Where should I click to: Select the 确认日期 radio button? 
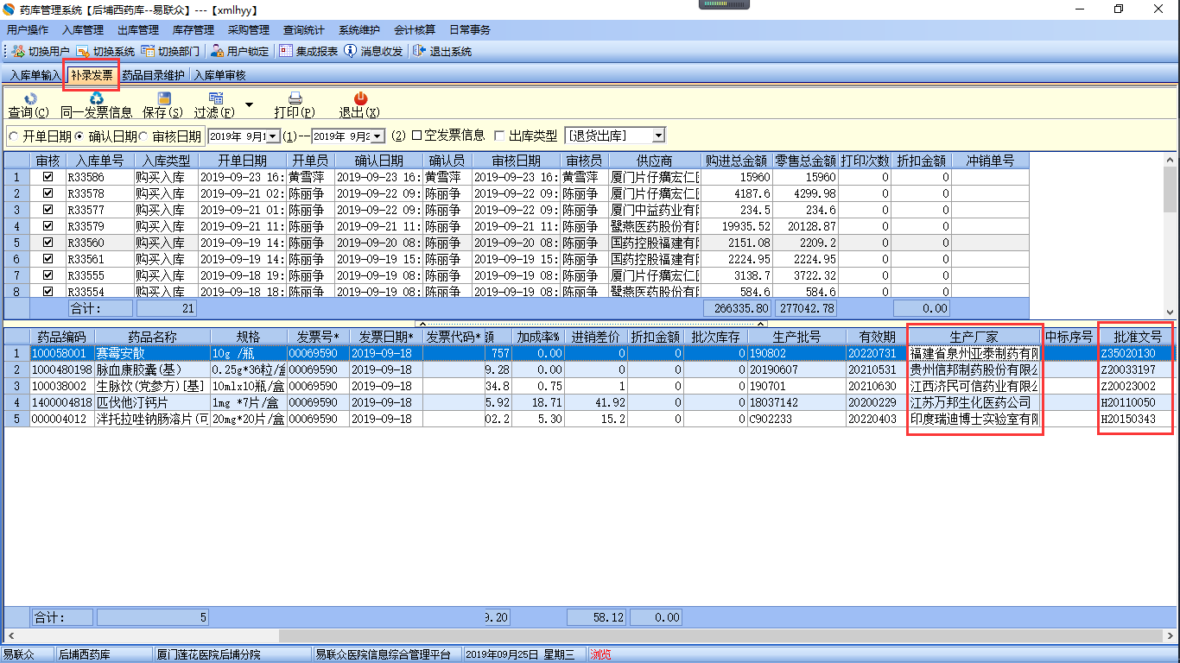point(79,136)
